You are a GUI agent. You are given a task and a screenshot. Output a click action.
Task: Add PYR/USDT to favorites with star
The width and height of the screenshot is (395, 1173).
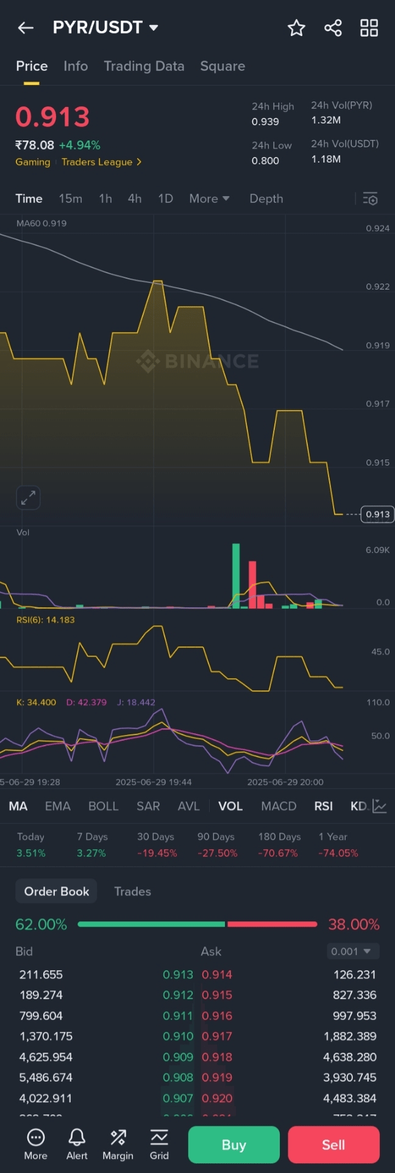[x=296, y=27]
